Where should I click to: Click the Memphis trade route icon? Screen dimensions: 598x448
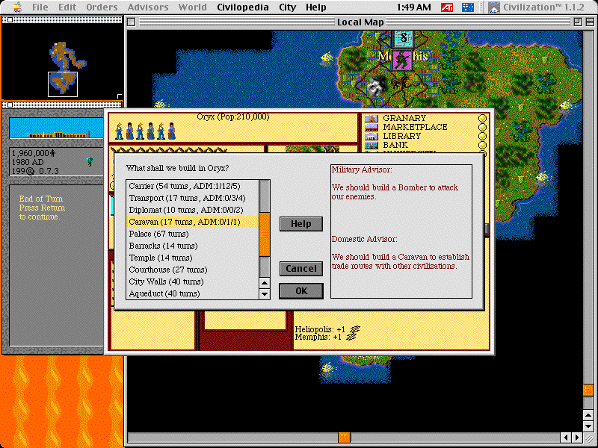tap(351, 337)
